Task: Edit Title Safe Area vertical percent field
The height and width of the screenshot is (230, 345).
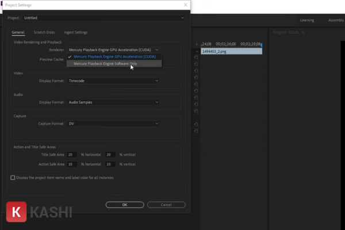Action: pos(110,155)
